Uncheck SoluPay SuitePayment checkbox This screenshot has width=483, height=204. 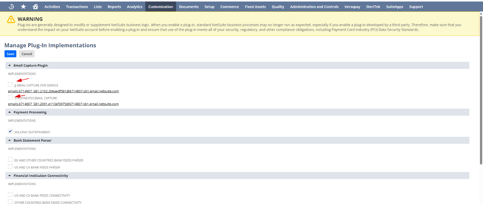tap(10, 131)
